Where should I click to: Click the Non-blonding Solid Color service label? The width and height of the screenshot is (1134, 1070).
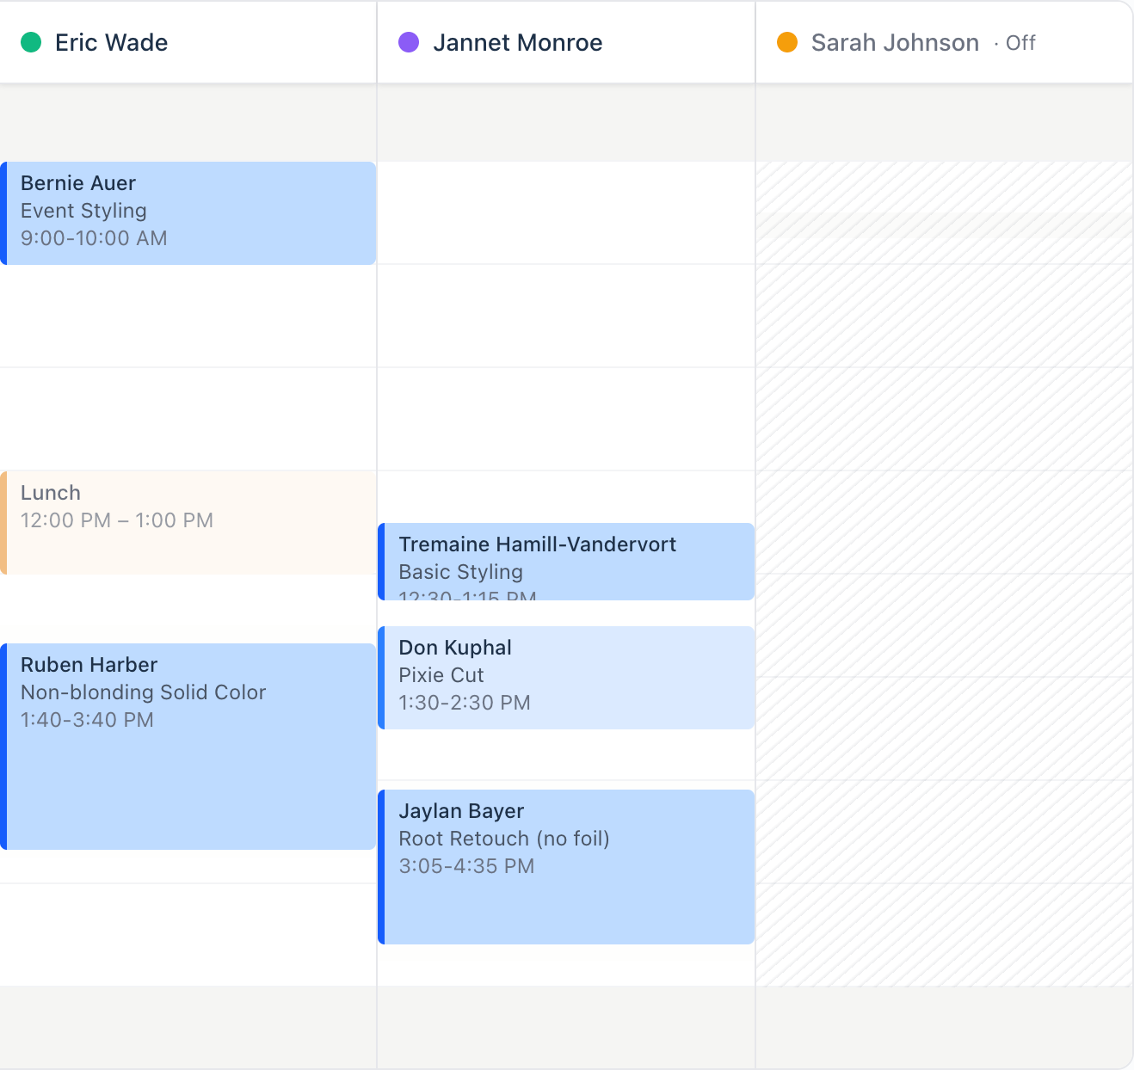click(143, 692)
